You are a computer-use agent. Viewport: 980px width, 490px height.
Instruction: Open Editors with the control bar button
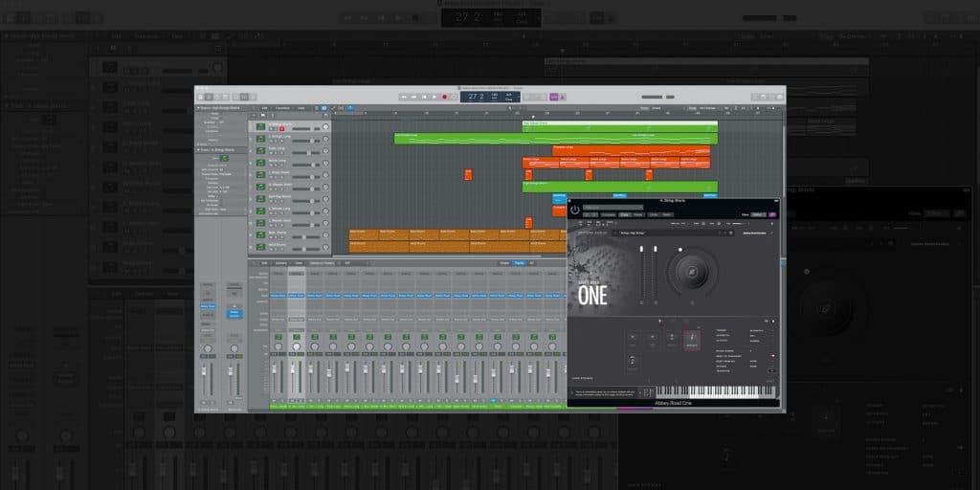(x=253, y=97)
